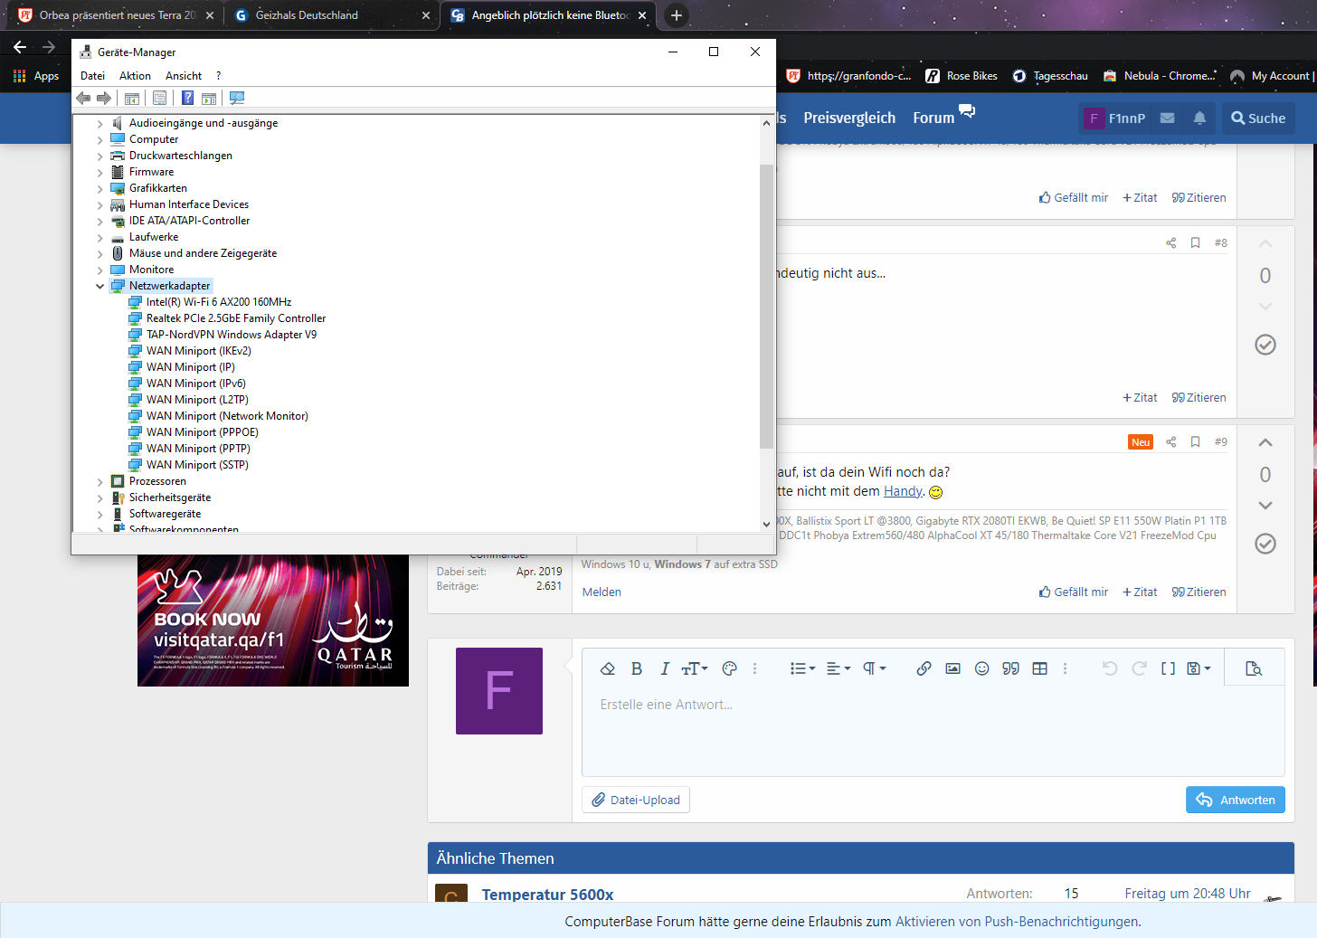Toggle italic formatting in the editor

[665, 668]
